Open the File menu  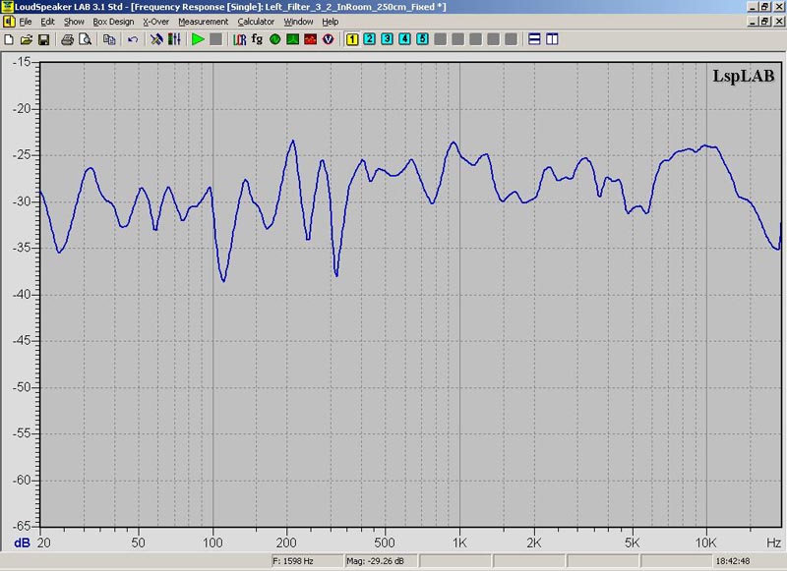click(x=26, y=22)
